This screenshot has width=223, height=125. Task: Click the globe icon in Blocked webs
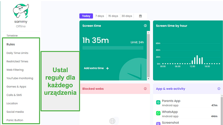coord(112,121)
